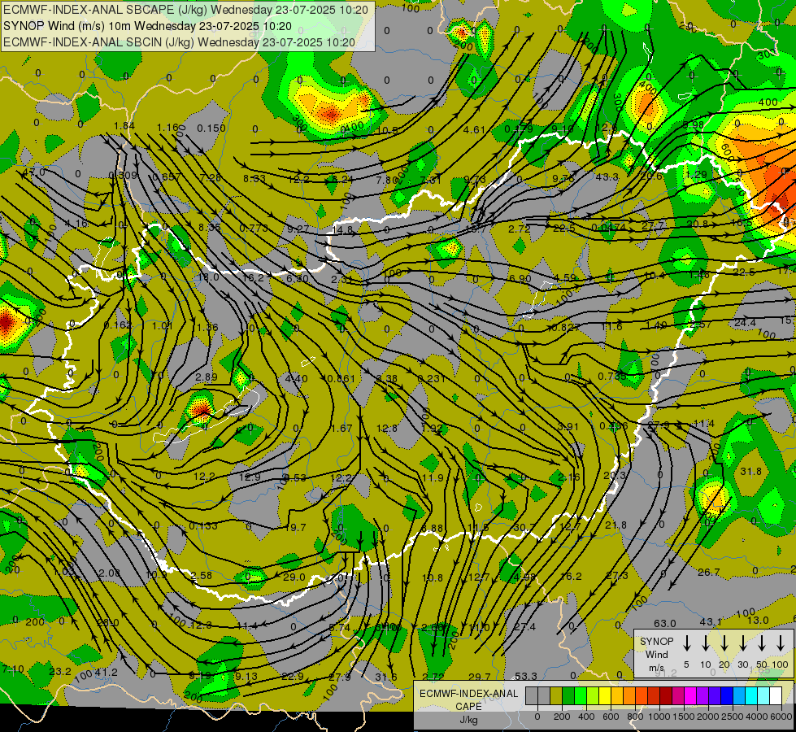Viewport: 796px width, 732px height.
Task: Click the SBCAPE title line in header
Action: point(185,9)
